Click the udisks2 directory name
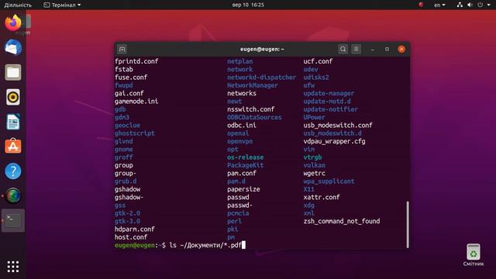496x279 pixels. [316, 77]
